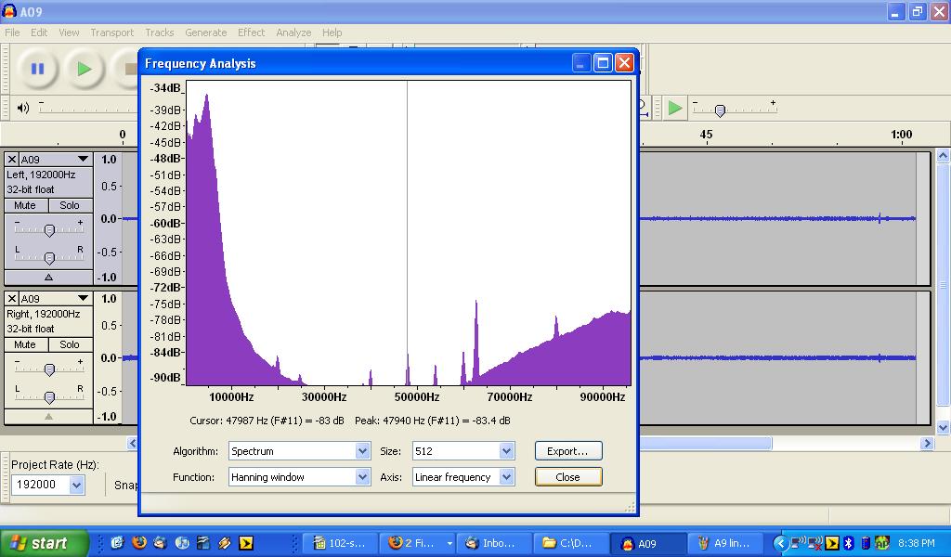Collapse the left track using bottom triangle
The width and height of the screenshot is (951, 557).
tap(48, 277)
